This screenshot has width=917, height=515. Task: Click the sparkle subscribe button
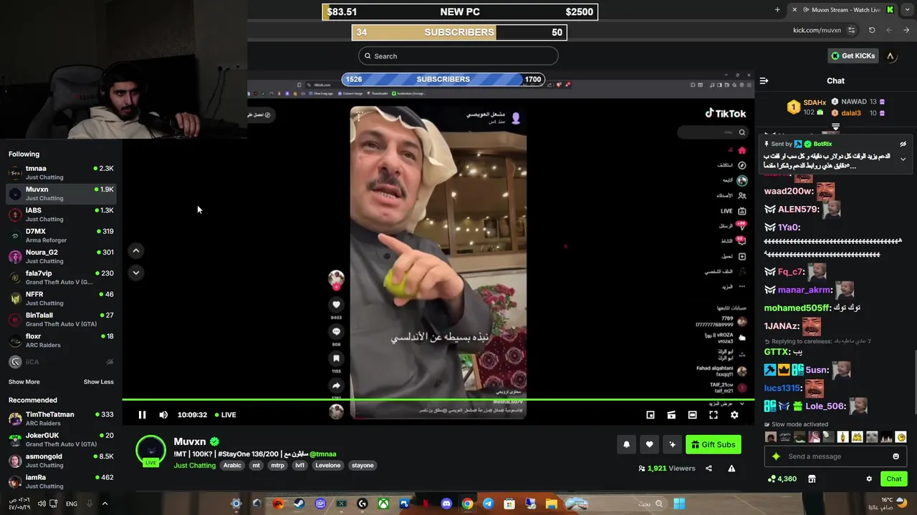coord(672,444)
